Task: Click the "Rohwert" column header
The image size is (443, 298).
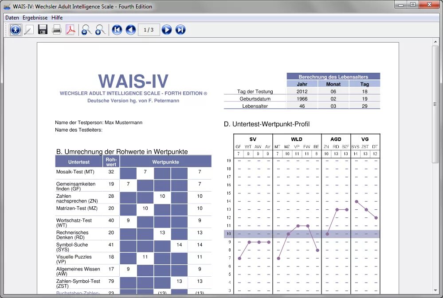Action: tap(111, 162)
